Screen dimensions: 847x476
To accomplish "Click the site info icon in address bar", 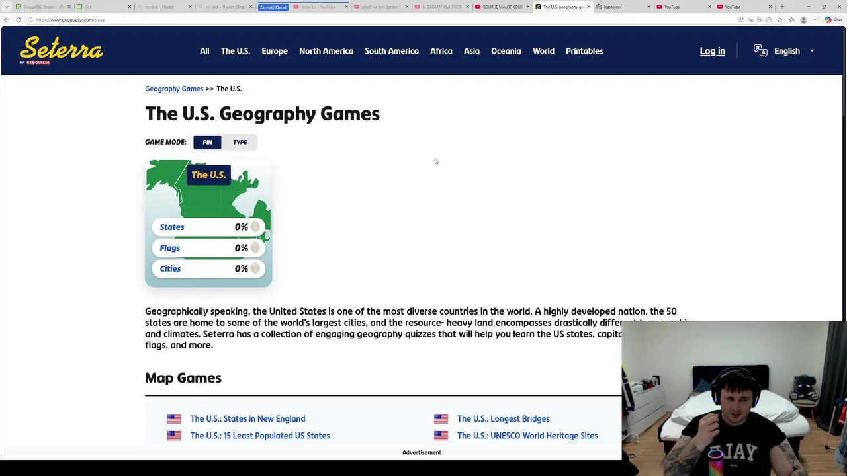I will point(29,20).
